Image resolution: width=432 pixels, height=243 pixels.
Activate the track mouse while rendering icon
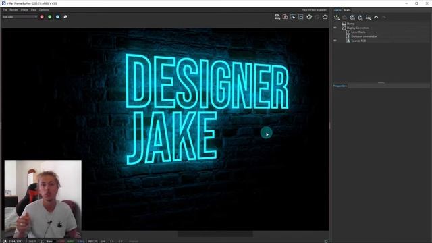(293, 17)
